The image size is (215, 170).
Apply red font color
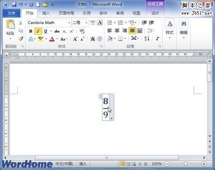[x=52, y=39]
